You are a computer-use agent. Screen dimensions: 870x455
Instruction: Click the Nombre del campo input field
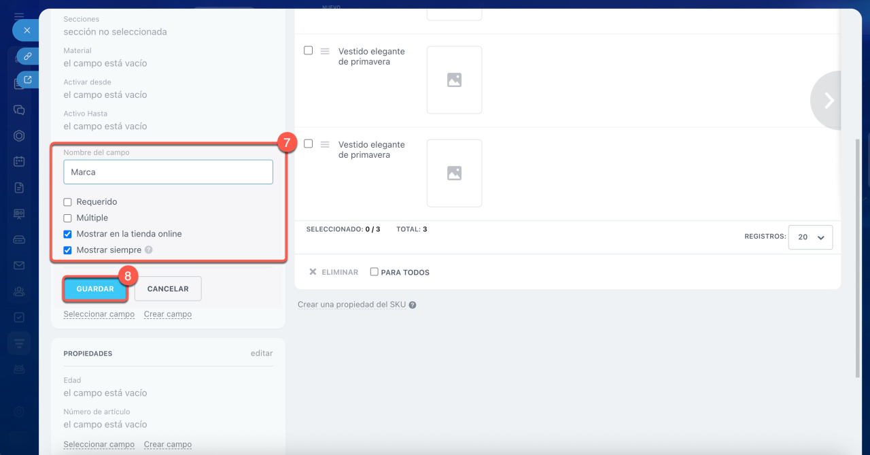coord(168,172)
